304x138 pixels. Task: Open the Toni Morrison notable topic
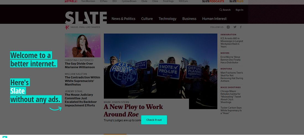point(88,1)
